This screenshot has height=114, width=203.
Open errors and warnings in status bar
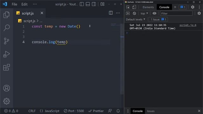tap(11, 111)
